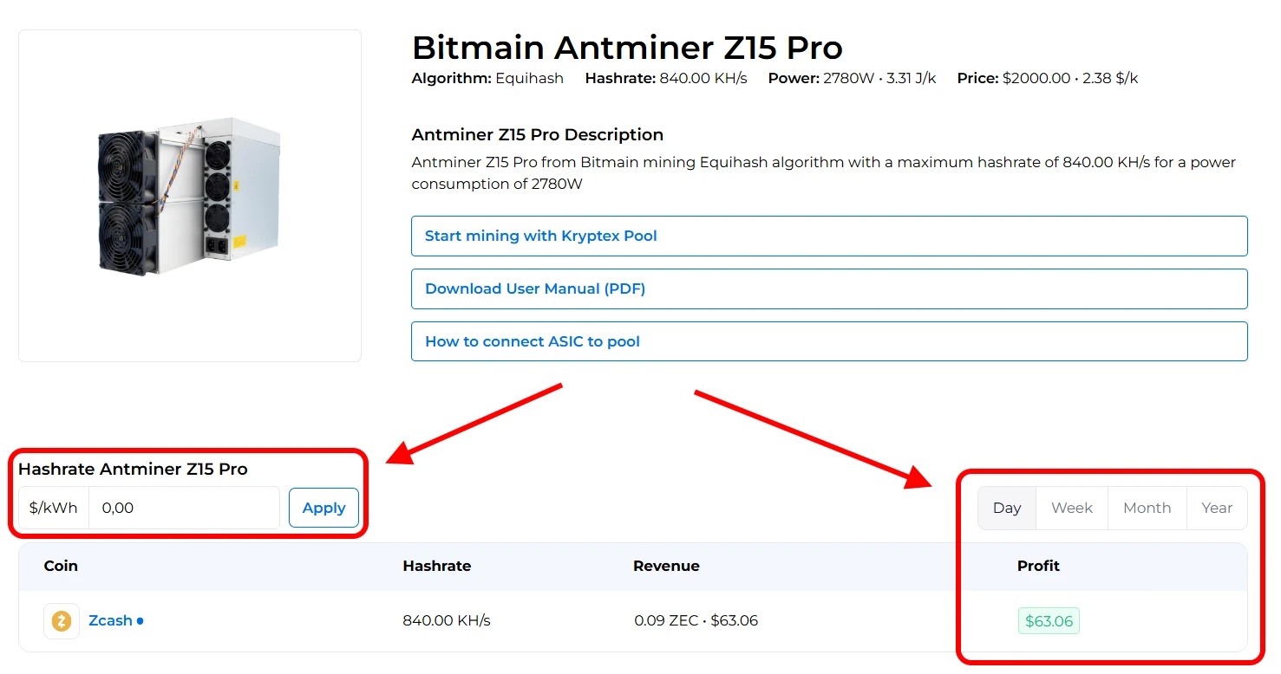This screenshot has height=674, width=1281.
Task: Open Start mining with Kryptex Pool link
Action: pyautogui.click(x=828, y=237)
